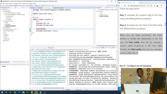Expand the Maven Dependencies node
Screen dimensions: 167x94
point(2,31)
